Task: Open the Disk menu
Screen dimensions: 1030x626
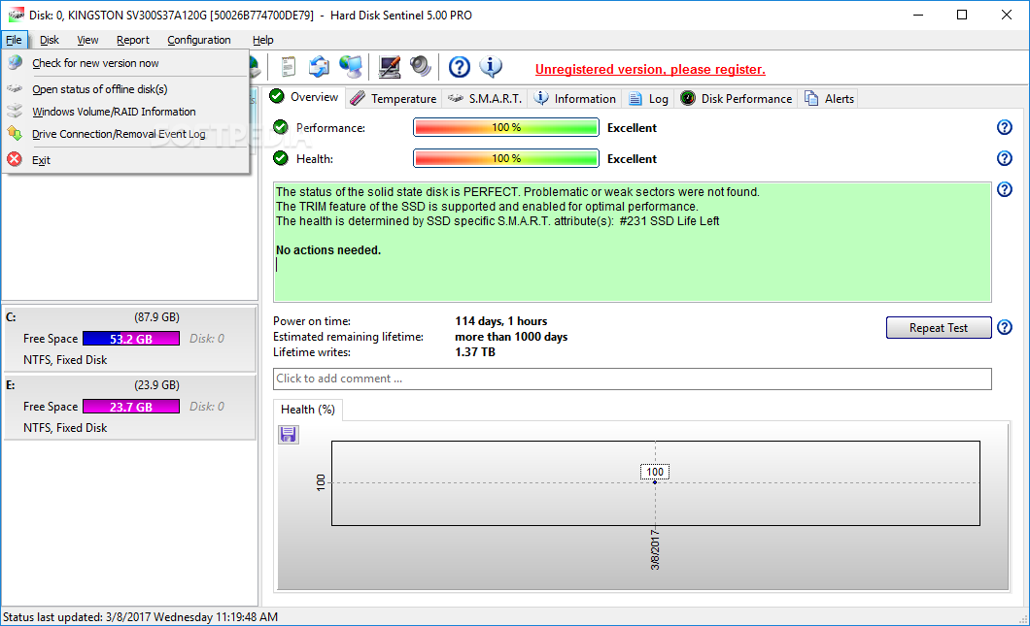Action: [50, 40]
